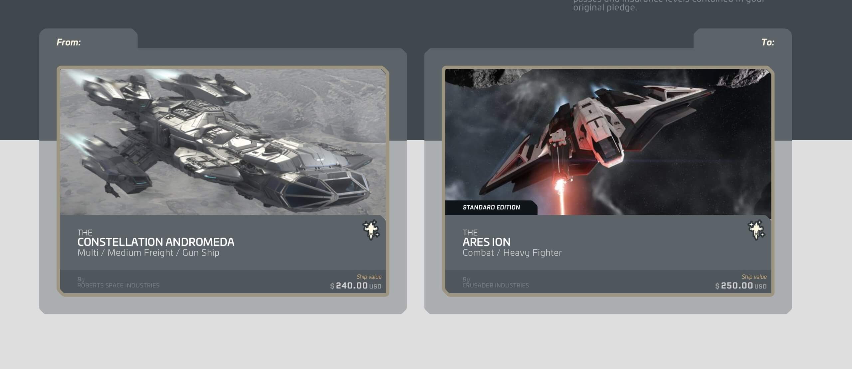Click the Constellation Andromeda ship-type icon

coord(371,229)
